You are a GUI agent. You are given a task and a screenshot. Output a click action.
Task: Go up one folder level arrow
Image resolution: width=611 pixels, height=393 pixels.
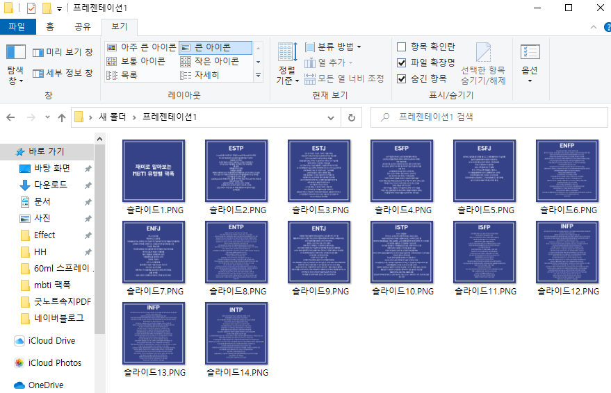pos(62,117)
